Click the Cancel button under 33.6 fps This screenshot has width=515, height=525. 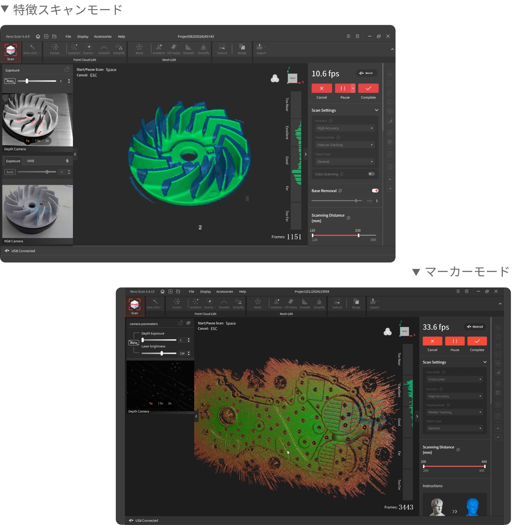click(x=432, y=341)
